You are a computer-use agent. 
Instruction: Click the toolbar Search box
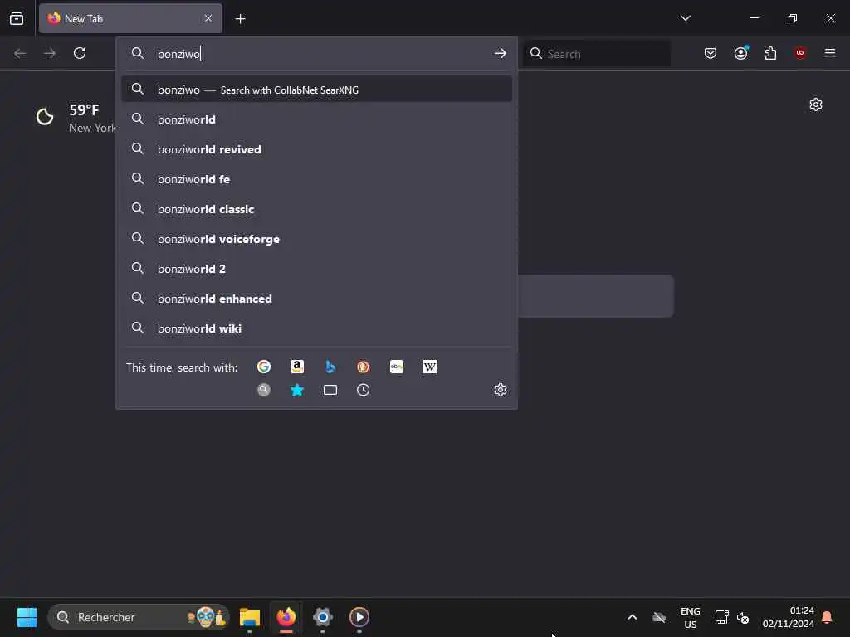pos(598,54)
